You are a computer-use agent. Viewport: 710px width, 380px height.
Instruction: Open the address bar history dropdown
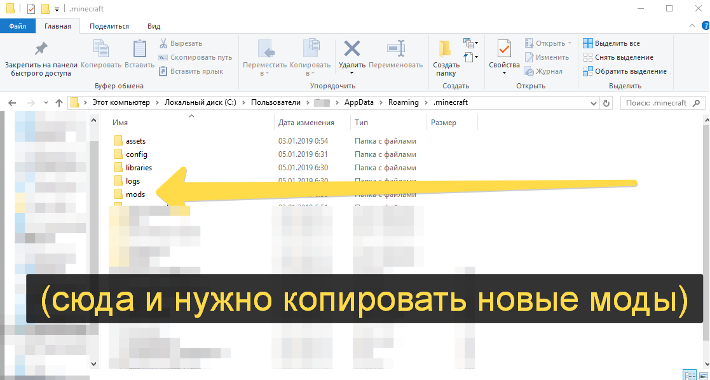coord(593,102)
